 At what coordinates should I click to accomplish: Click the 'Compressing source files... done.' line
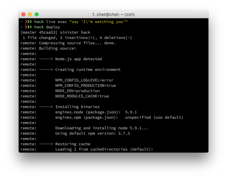(x=77, y=43)
